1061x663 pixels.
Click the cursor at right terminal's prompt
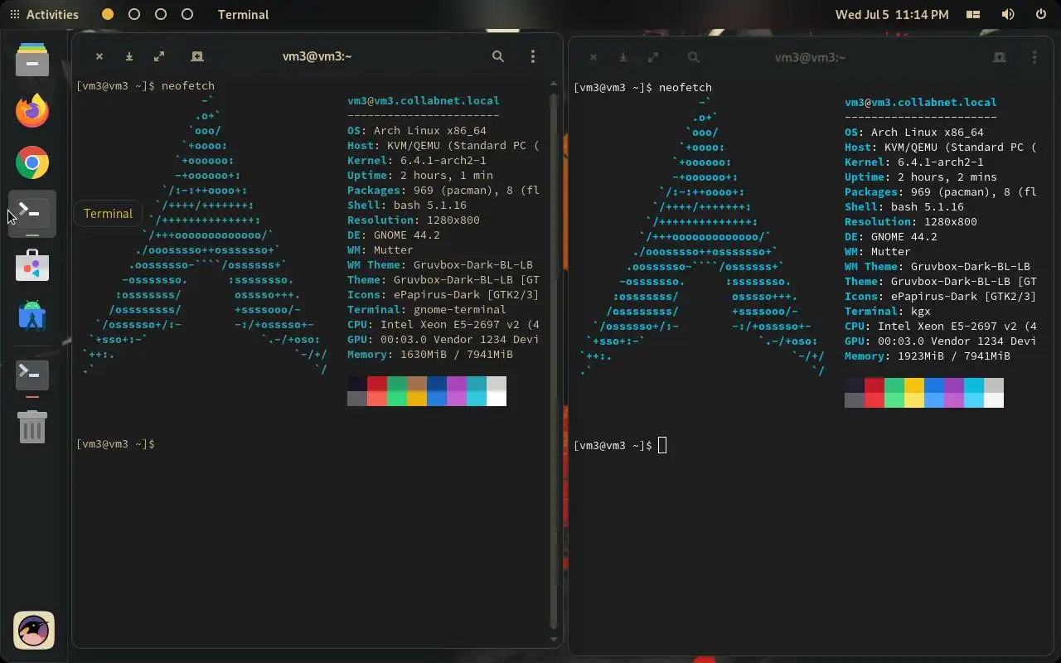coord(662,446)
